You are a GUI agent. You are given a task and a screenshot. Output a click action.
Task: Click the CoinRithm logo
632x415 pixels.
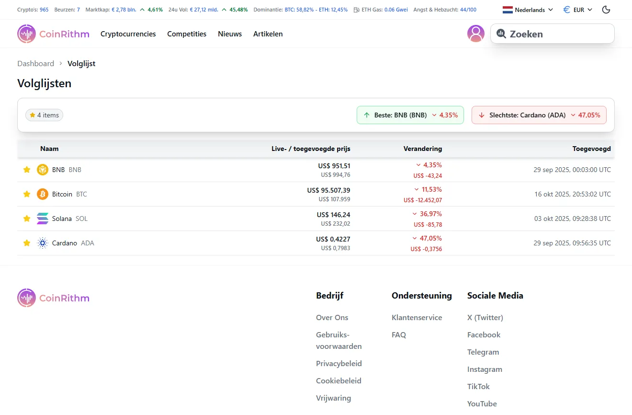[53, 34]
